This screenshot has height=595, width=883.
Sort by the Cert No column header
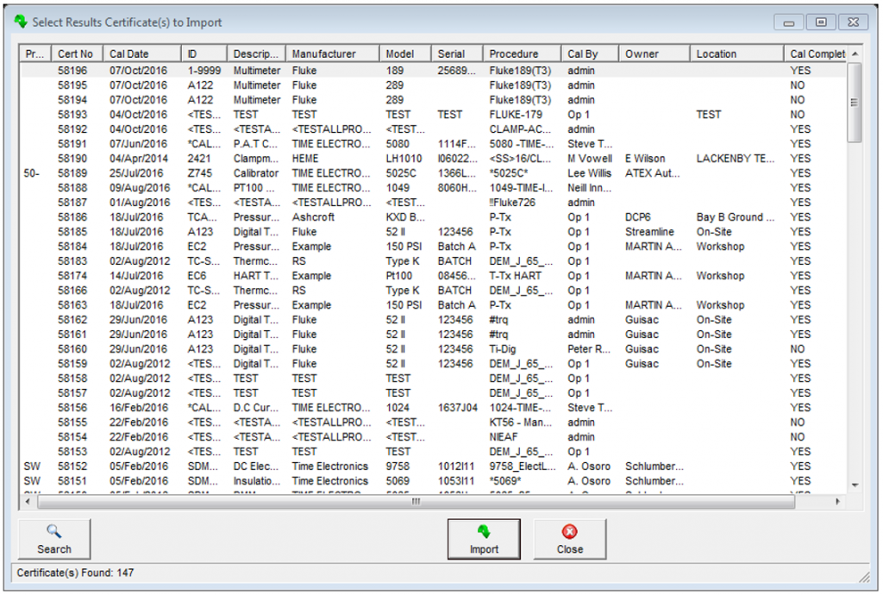pyautogui.click(x=76, y=53)
